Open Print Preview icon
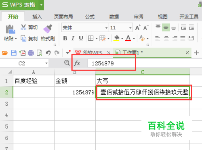The height and width of the screenshot is (150, 202). (40, 53)
